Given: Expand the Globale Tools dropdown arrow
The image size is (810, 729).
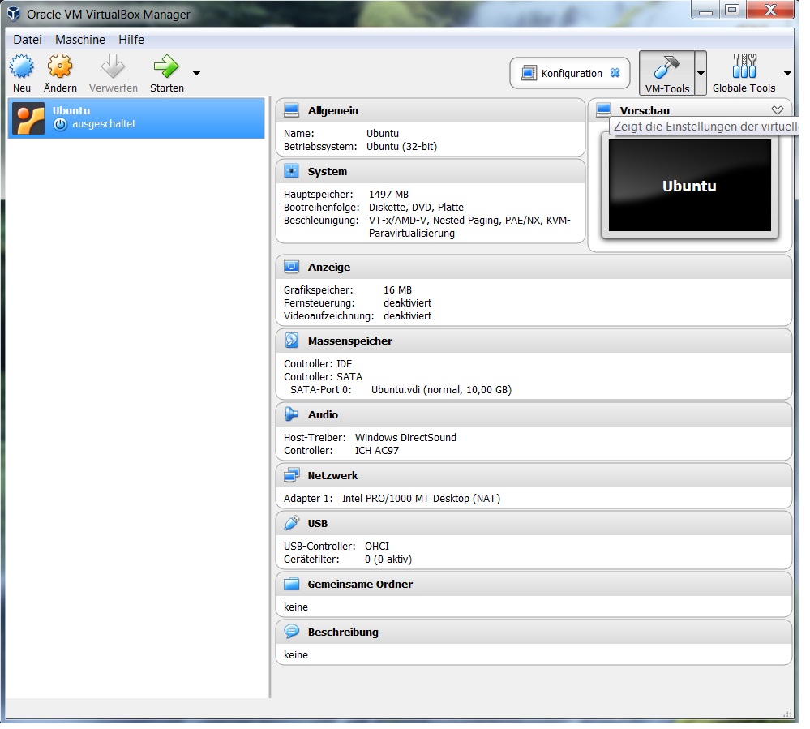Looking at the screenshot, I should tap(787, 73).
